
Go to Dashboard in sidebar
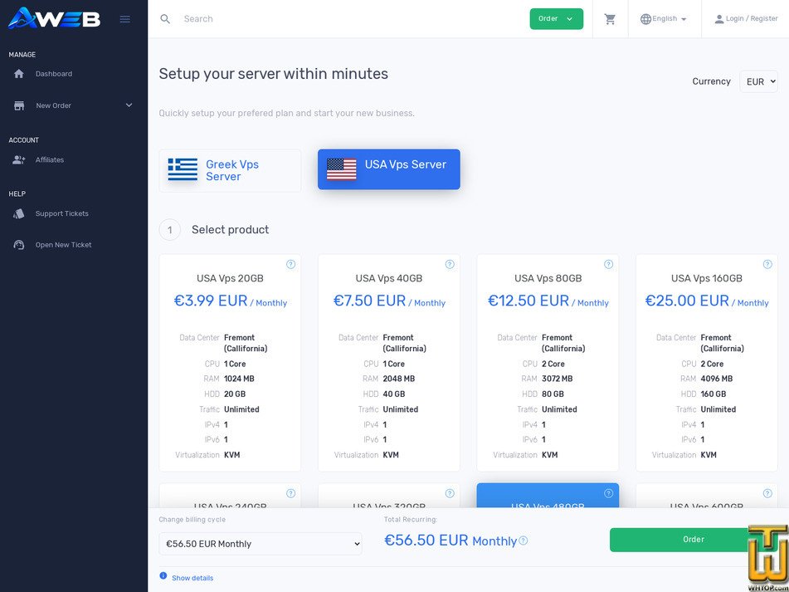(x=53, y=74)
